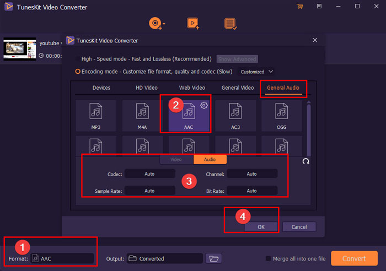Open the shopping cart purchase icon

pos(300,7)
